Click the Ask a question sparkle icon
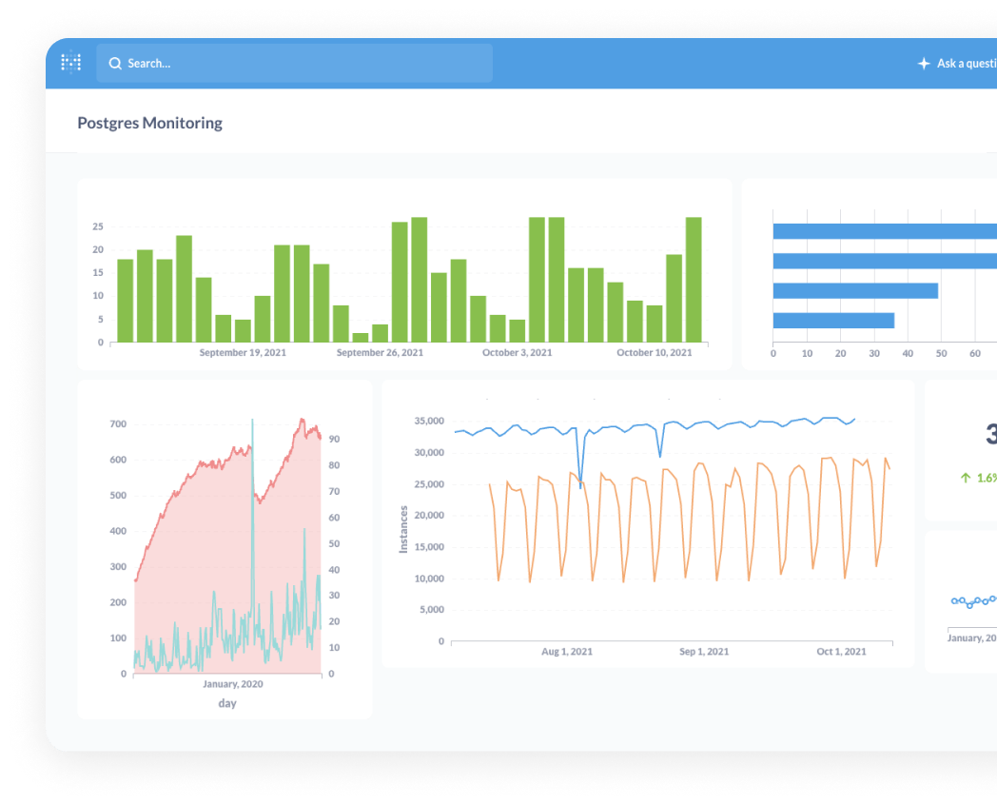 tap(924, 63)
